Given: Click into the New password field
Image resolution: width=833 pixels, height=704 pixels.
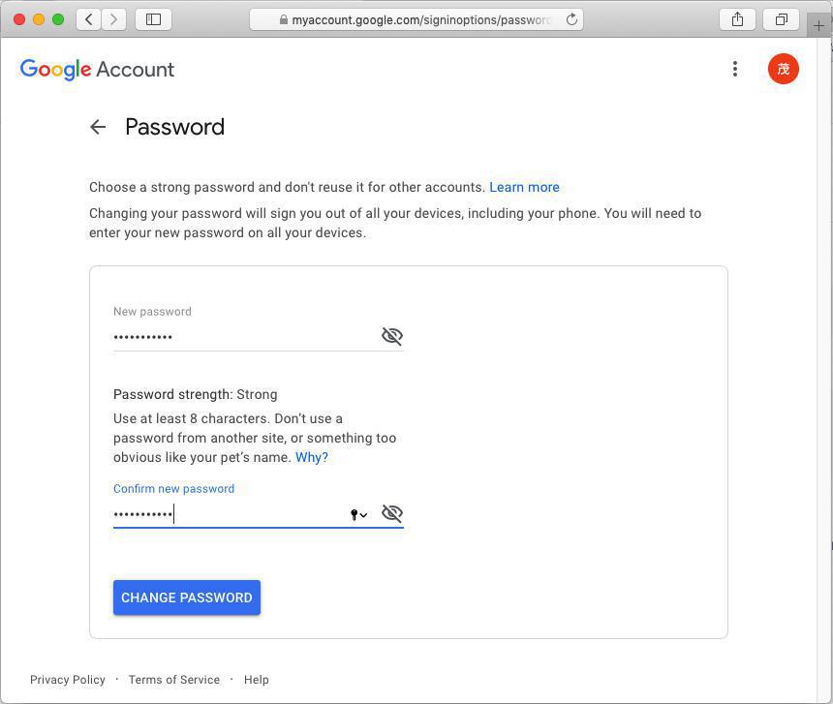Looking at the screenshot, I should click(x=242, y=336).
